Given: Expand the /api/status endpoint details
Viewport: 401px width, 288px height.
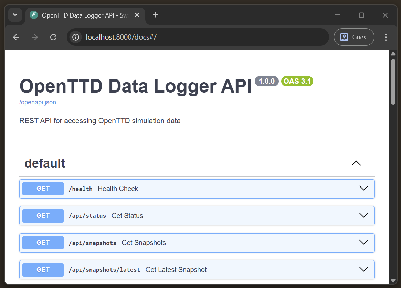Looking at the screenshot, I should coord(363,215).
